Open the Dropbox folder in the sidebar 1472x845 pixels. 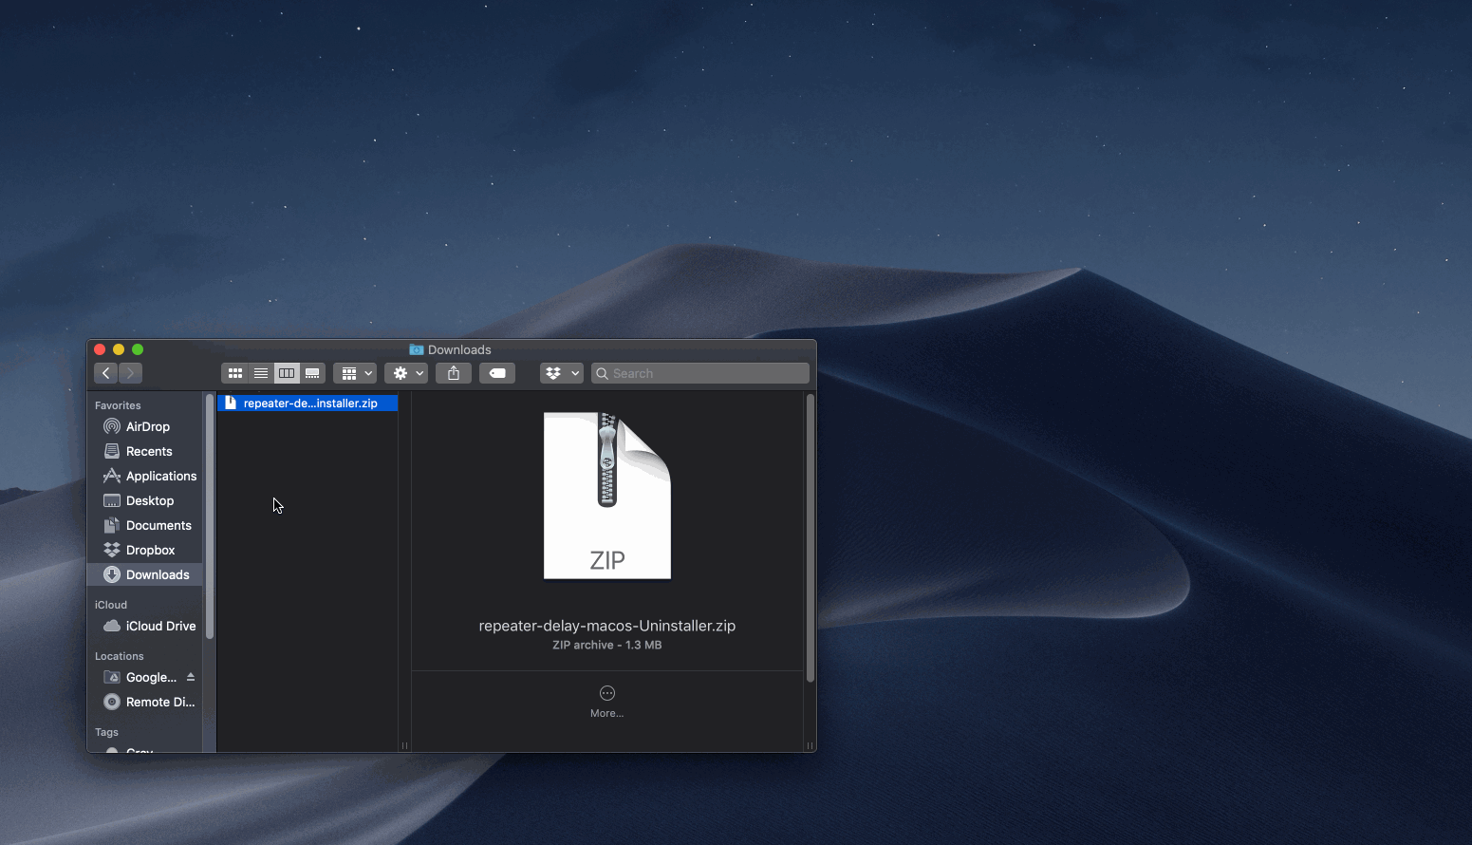[145, 550]
